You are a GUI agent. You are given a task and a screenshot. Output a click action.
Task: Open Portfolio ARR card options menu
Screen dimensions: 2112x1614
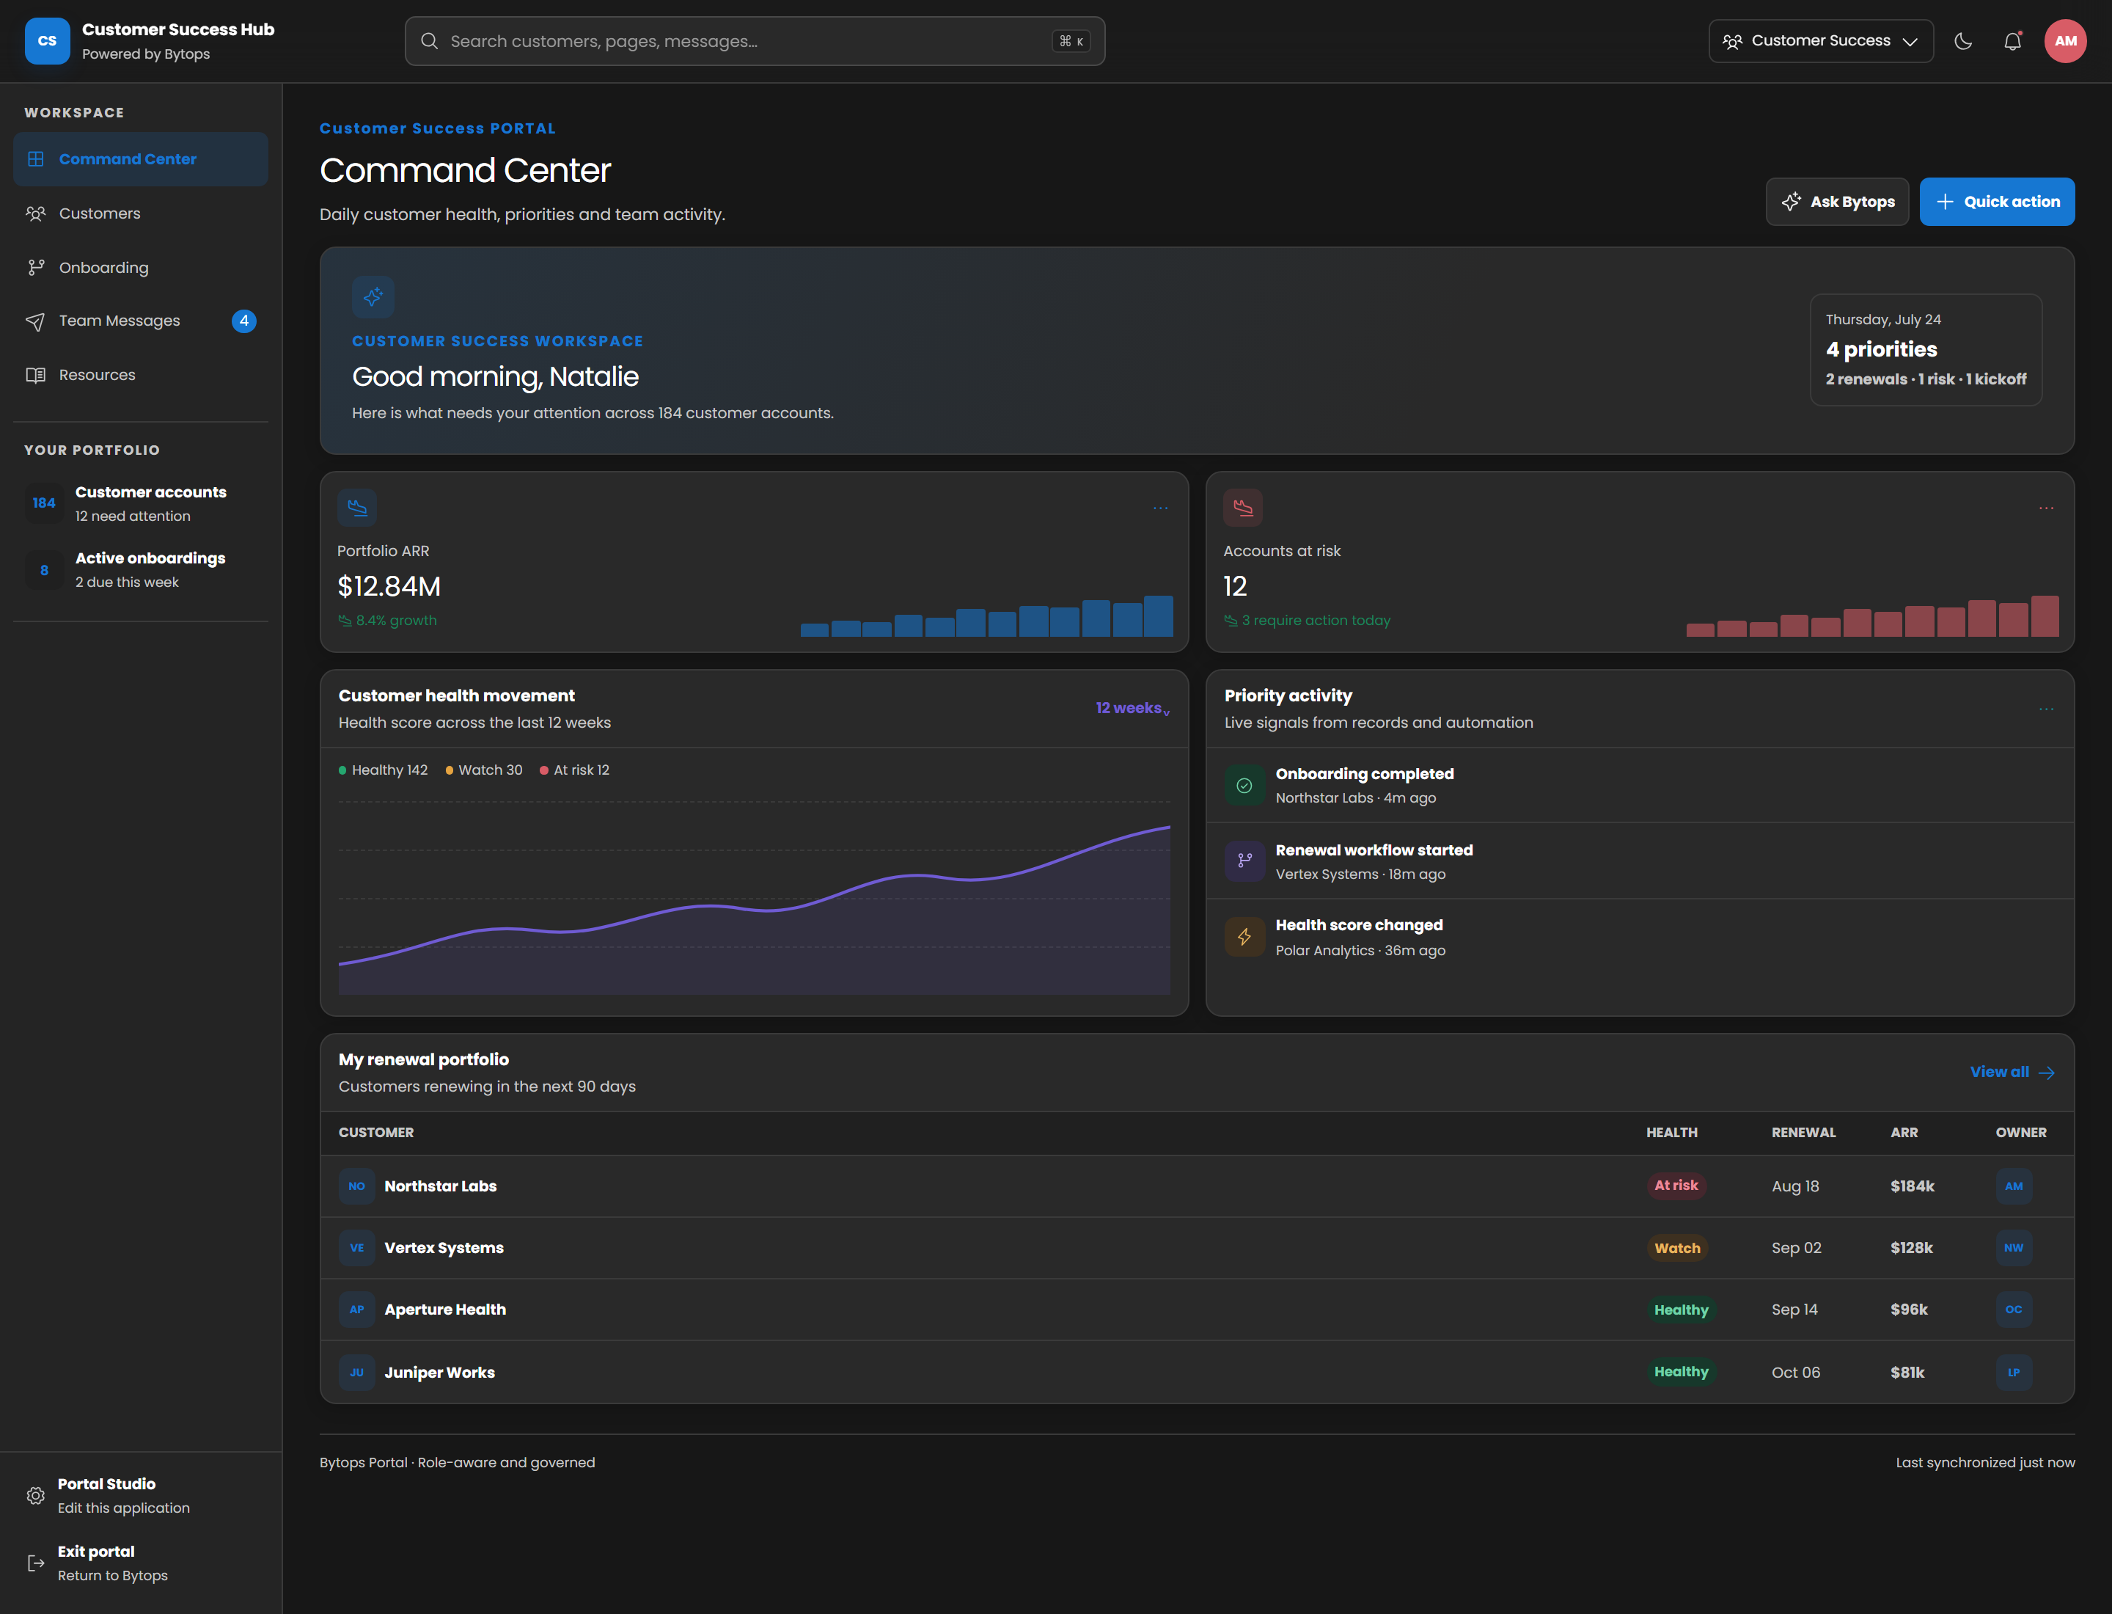tap(1160, 508)
